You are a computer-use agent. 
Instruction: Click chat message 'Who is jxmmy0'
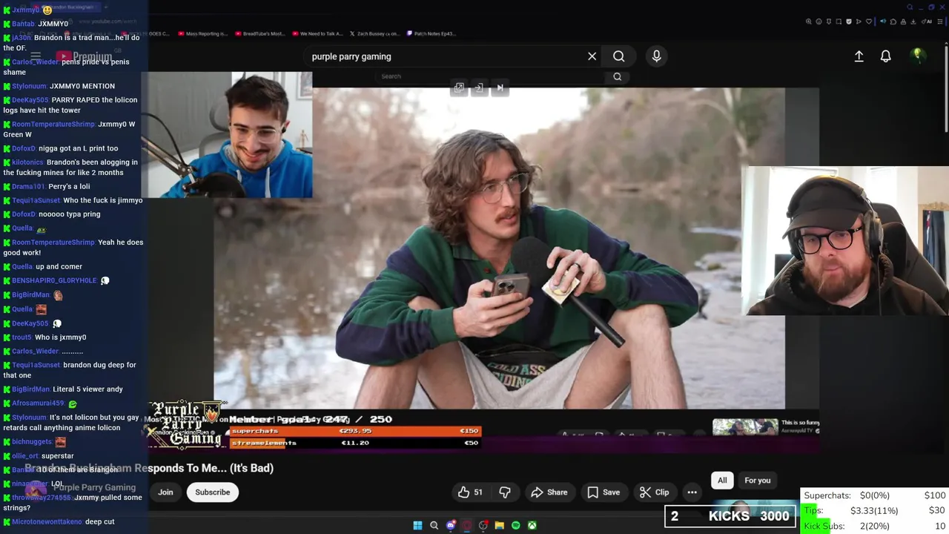click(x=60, y=337)
